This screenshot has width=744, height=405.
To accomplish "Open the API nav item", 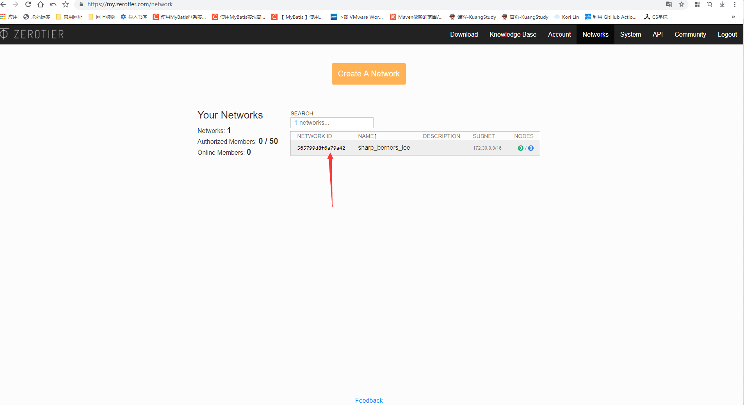I will 658,34.
